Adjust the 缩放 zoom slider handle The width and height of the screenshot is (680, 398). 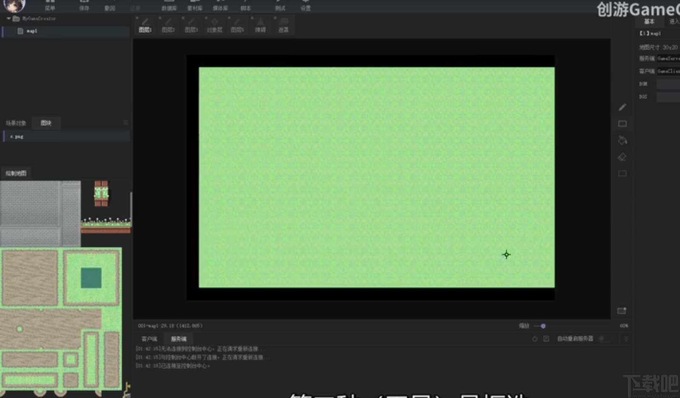543,326
